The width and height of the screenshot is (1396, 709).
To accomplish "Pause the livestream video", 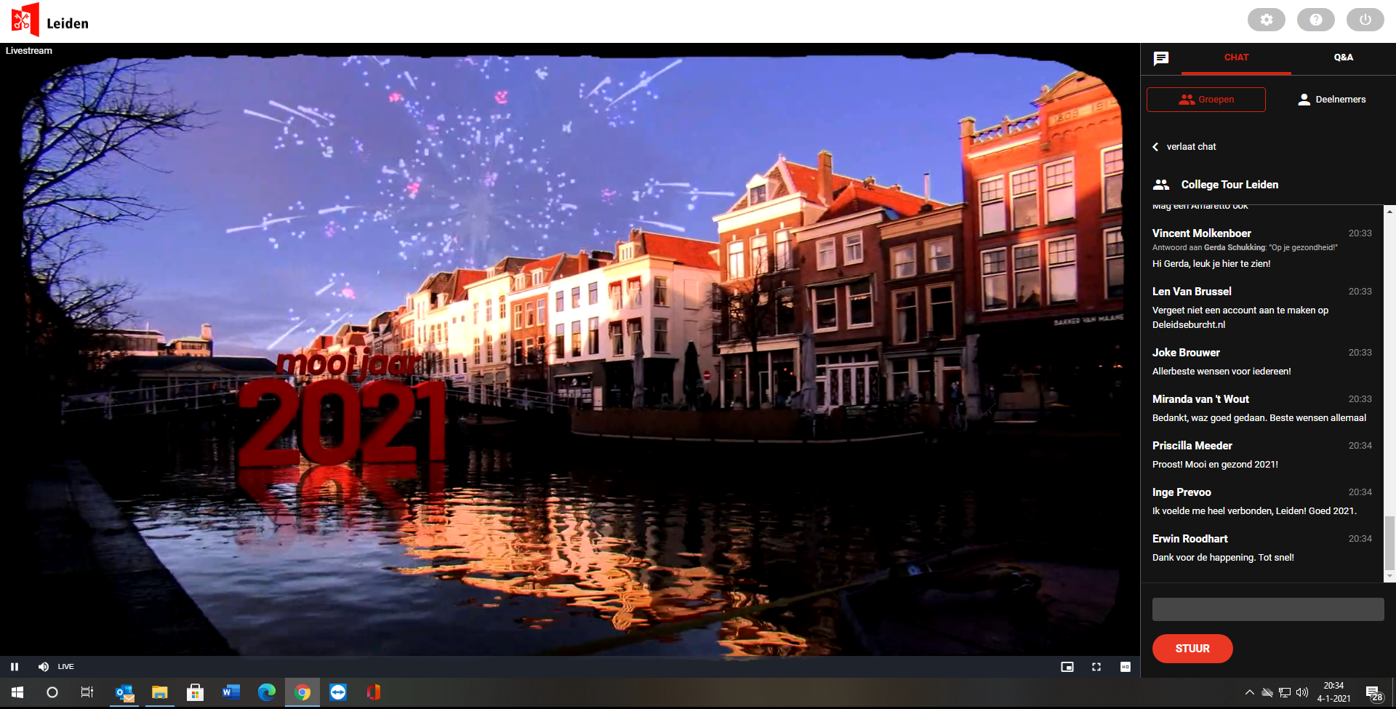I will (15, 667).
